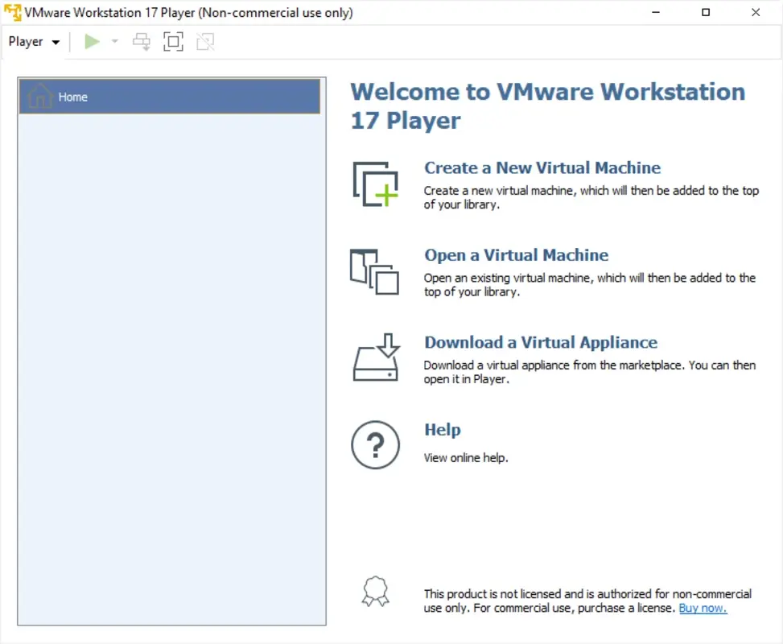The image size is (783, 644).
Task: Click the Buy now link
Action: pos(702,608)
